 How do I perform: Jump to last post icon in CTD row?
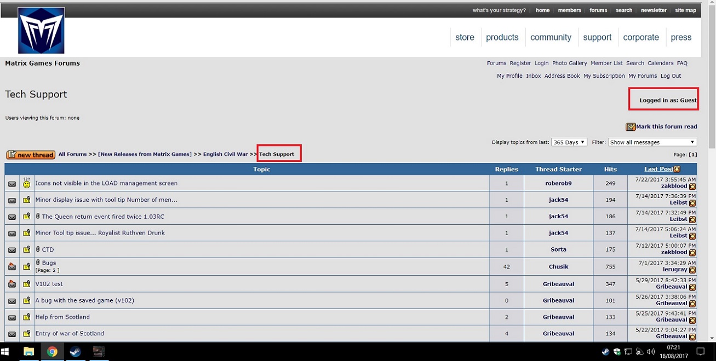click(x=692, y=253)
